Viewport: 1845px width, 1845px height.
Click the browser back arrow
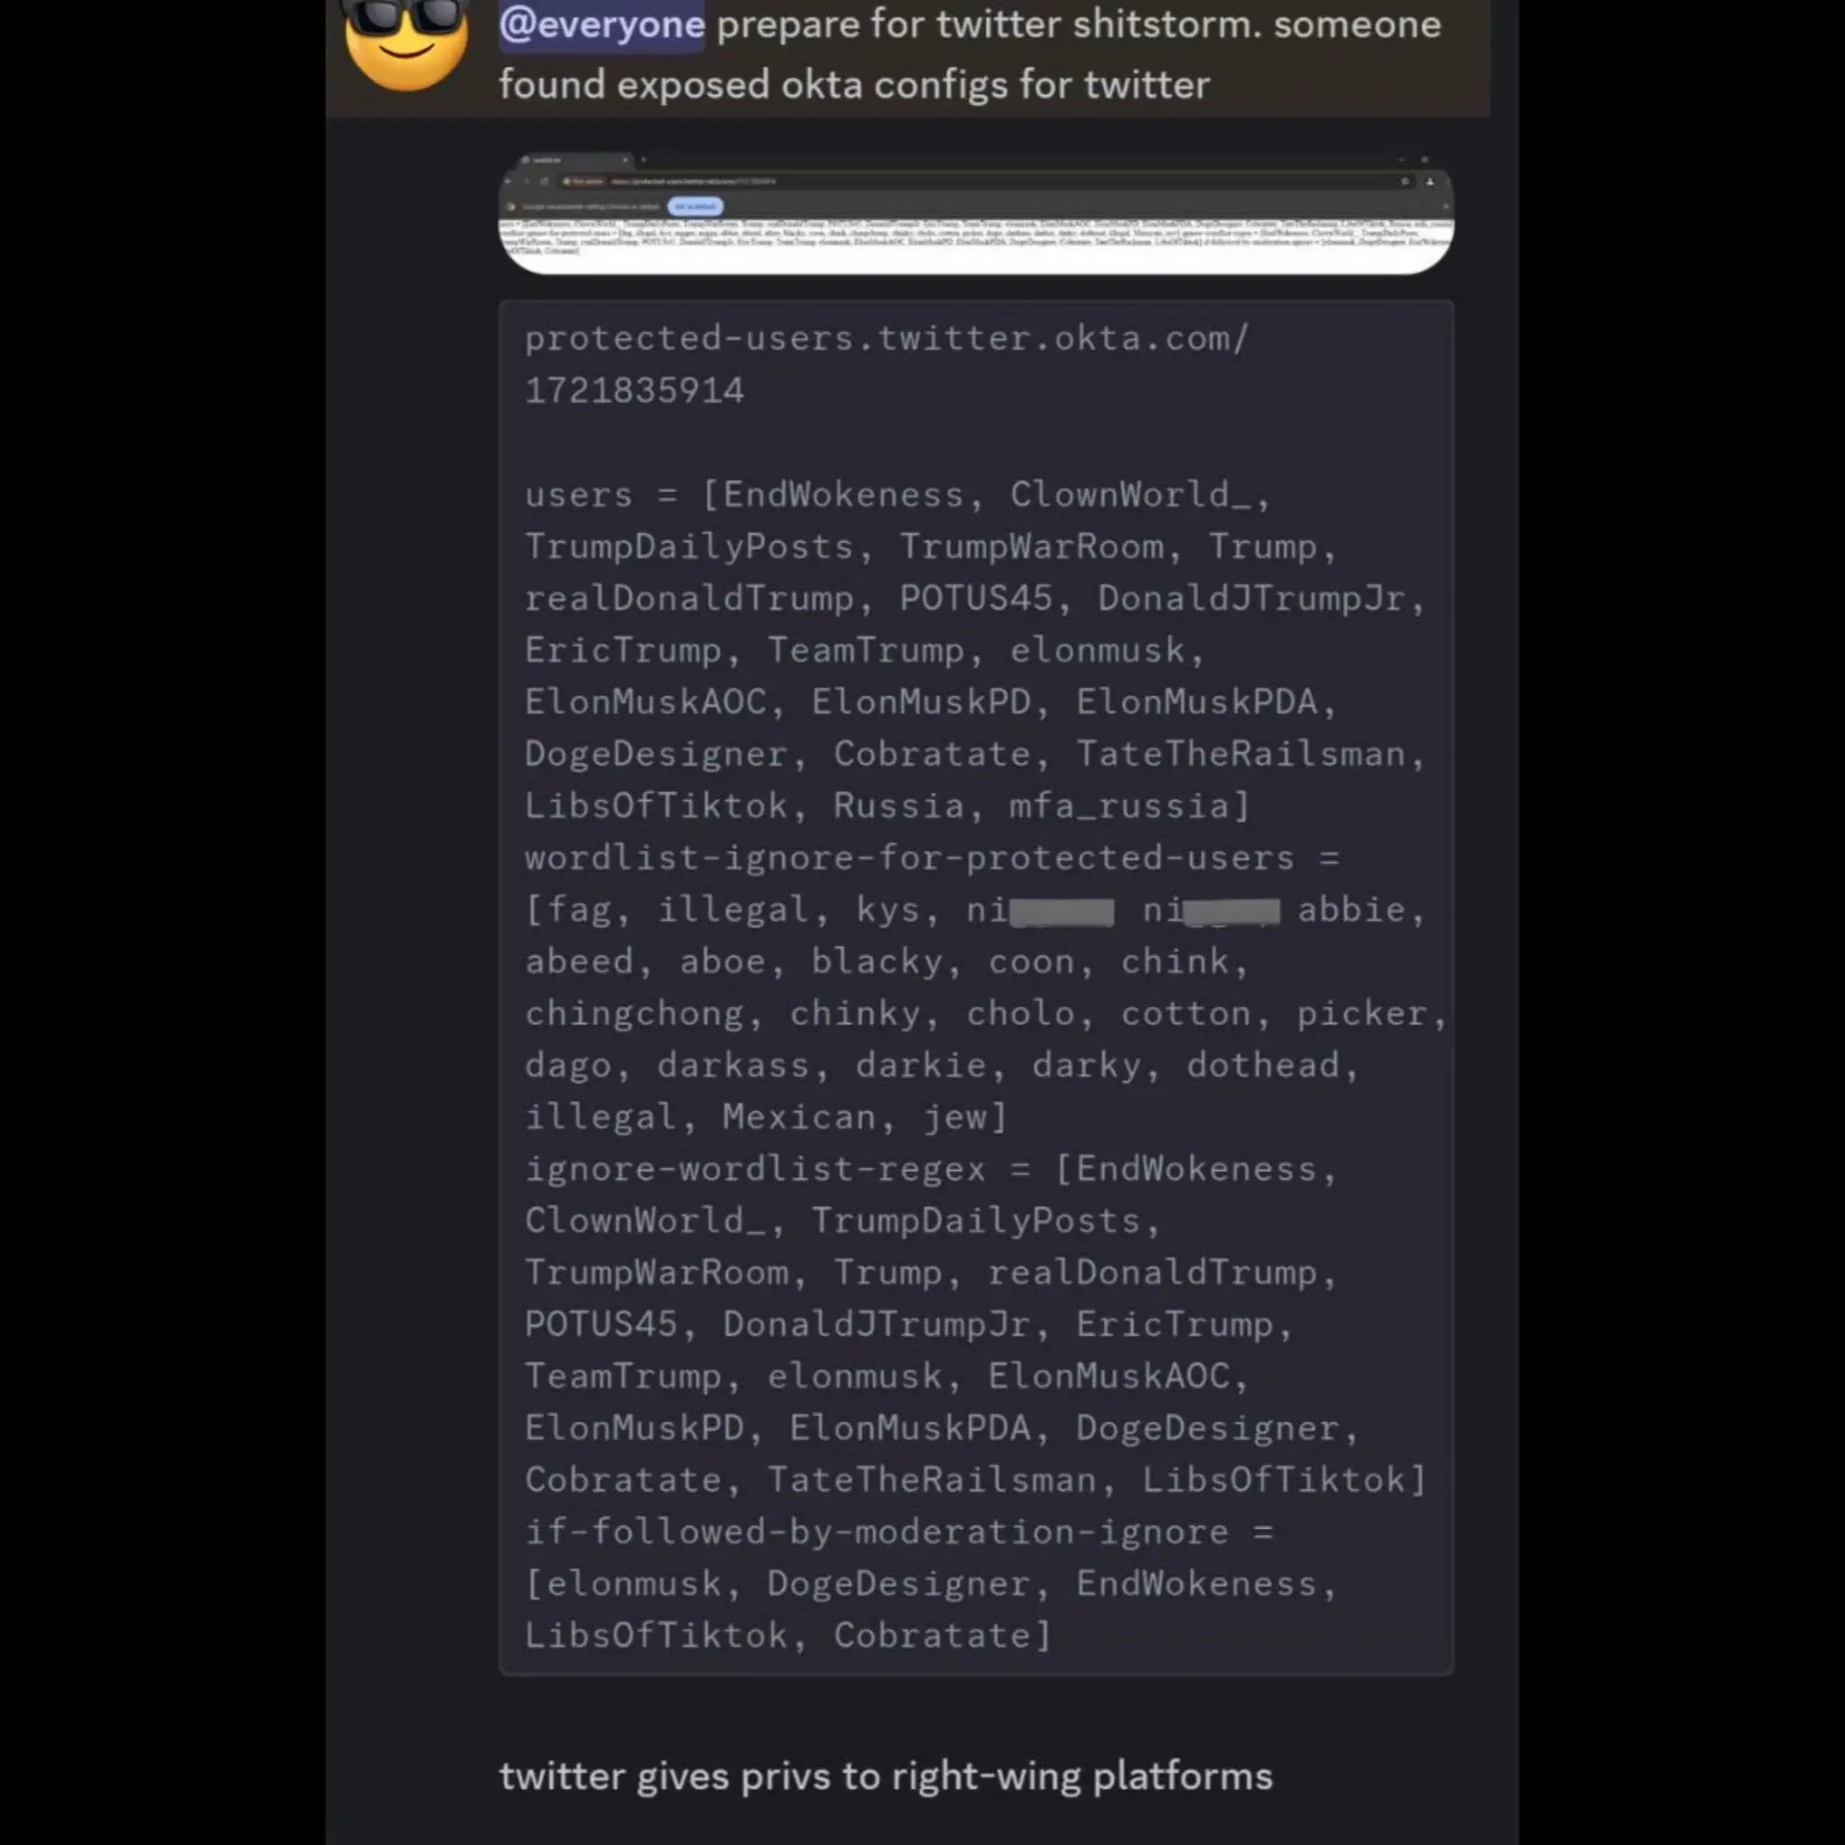point(507,181)
